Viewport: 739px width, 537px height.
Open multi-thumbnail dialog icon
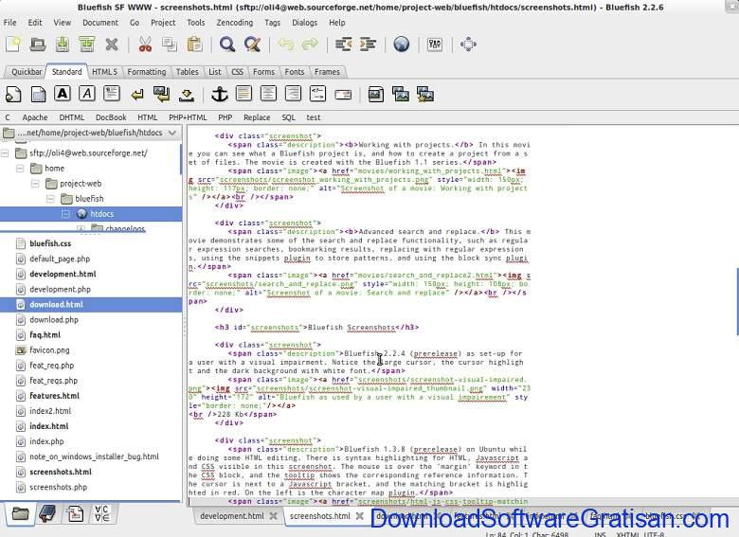425,94
